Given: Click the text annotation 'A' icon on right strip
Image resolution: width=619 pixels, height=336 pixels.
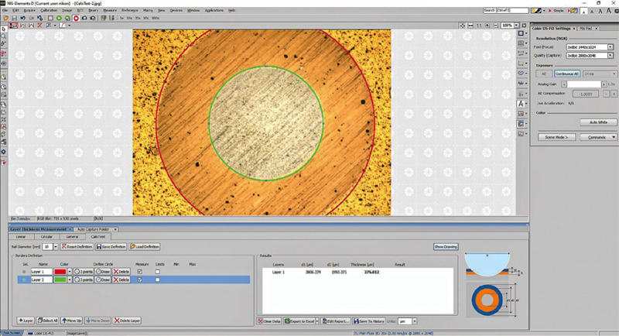Looking at the screenshot, I should 521,104.
